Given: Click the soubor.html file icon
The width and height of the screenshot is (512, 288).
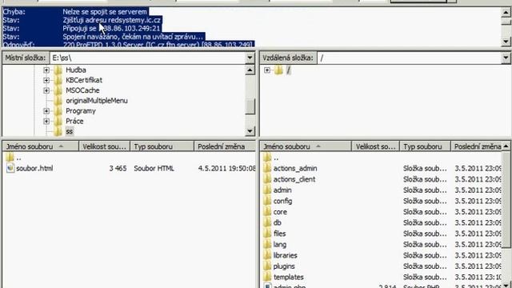Looking at the screenshot, I should (10, 168).
